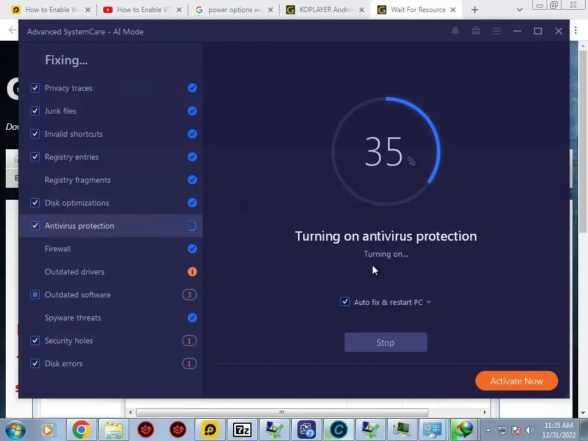Image resolution: width=588 pixels, height=441 pixels.
Task: Click the Outdated drivers orange info icon
Action: click(x=192, y=272)
